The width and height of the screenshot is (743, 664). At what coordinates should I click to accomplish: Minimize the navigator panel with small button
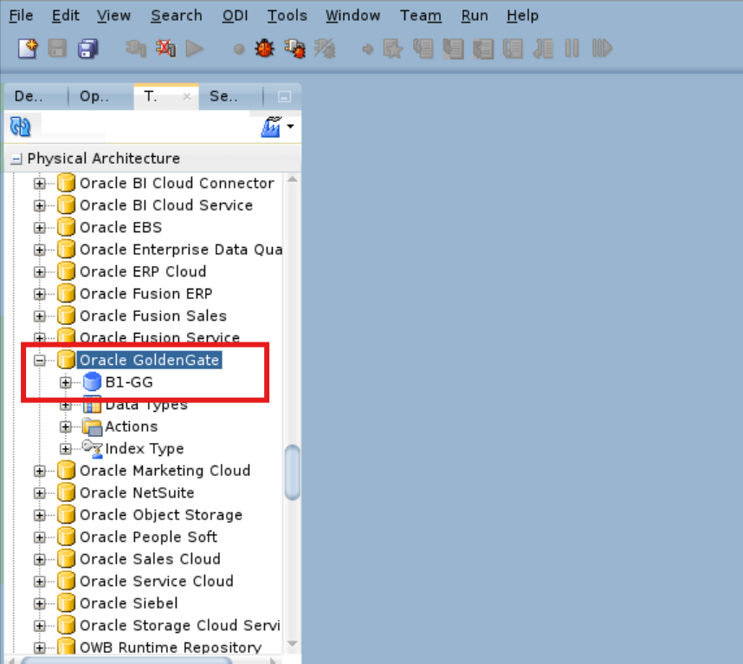(284, 96)
